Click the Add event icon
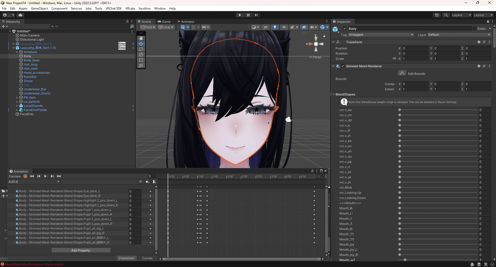Image resolution: width=496 pixels, height=267 pixels. click(x=154, y=182)
